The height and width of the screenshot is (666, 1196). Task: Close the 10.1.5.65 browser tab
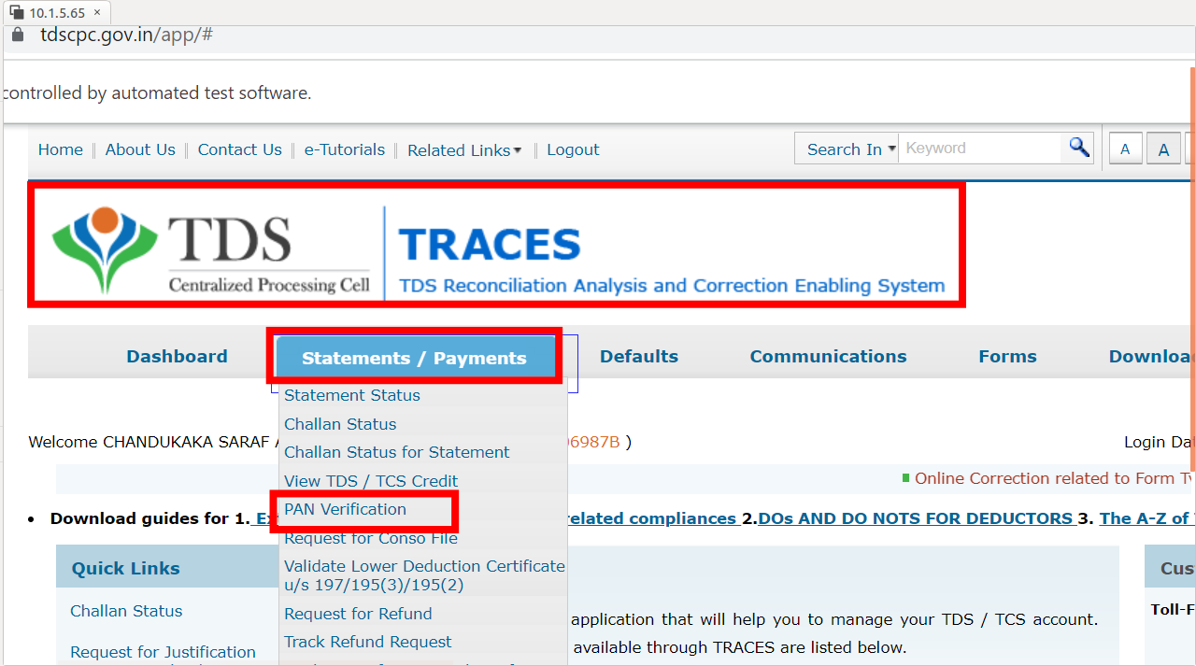click(x=97, y=12)
